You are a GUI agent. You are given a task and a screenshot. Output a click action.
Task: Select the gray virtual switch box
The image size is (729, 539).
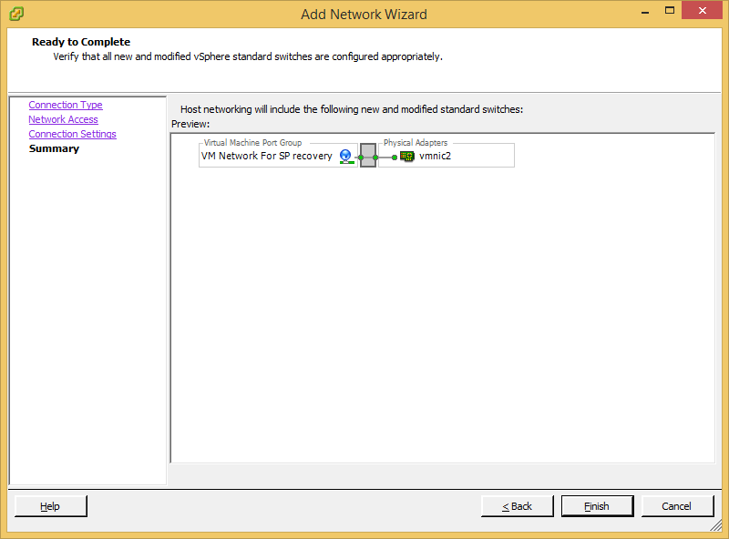[x=368, y=155]
